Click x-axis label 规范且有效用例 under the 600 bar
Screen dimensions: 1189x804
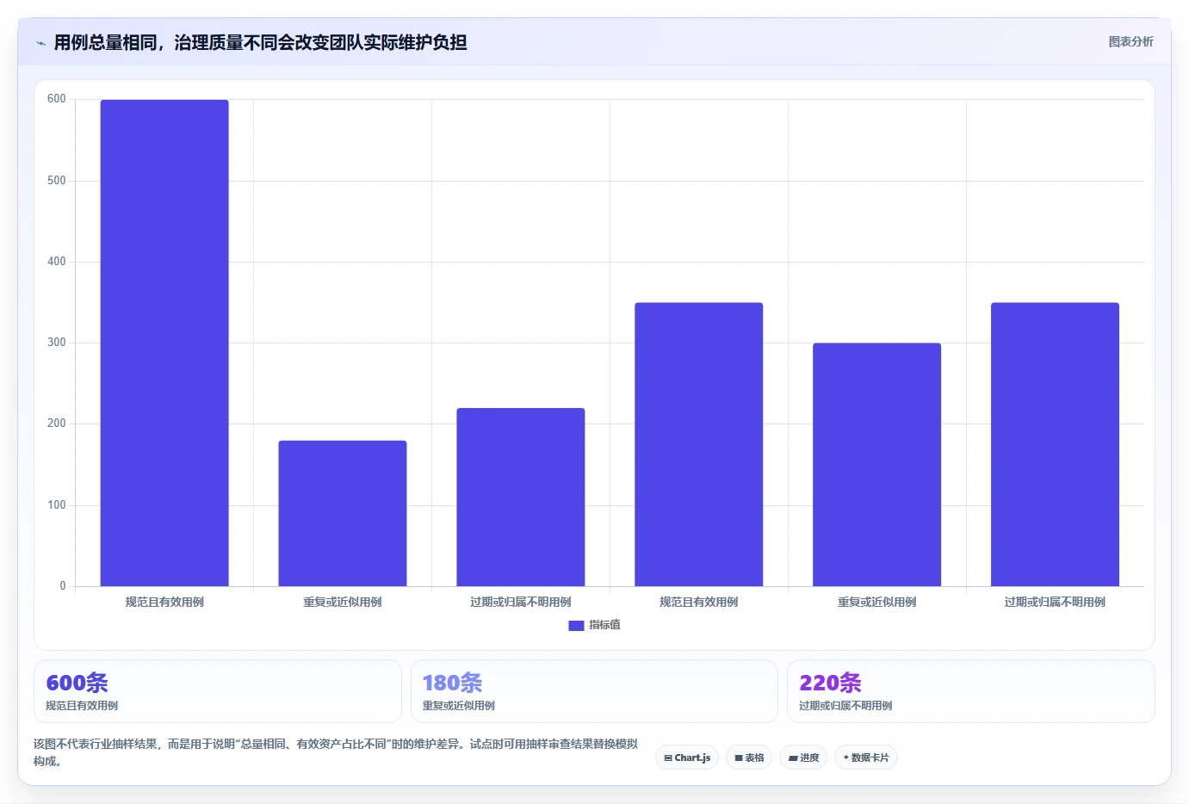[164, 602]
